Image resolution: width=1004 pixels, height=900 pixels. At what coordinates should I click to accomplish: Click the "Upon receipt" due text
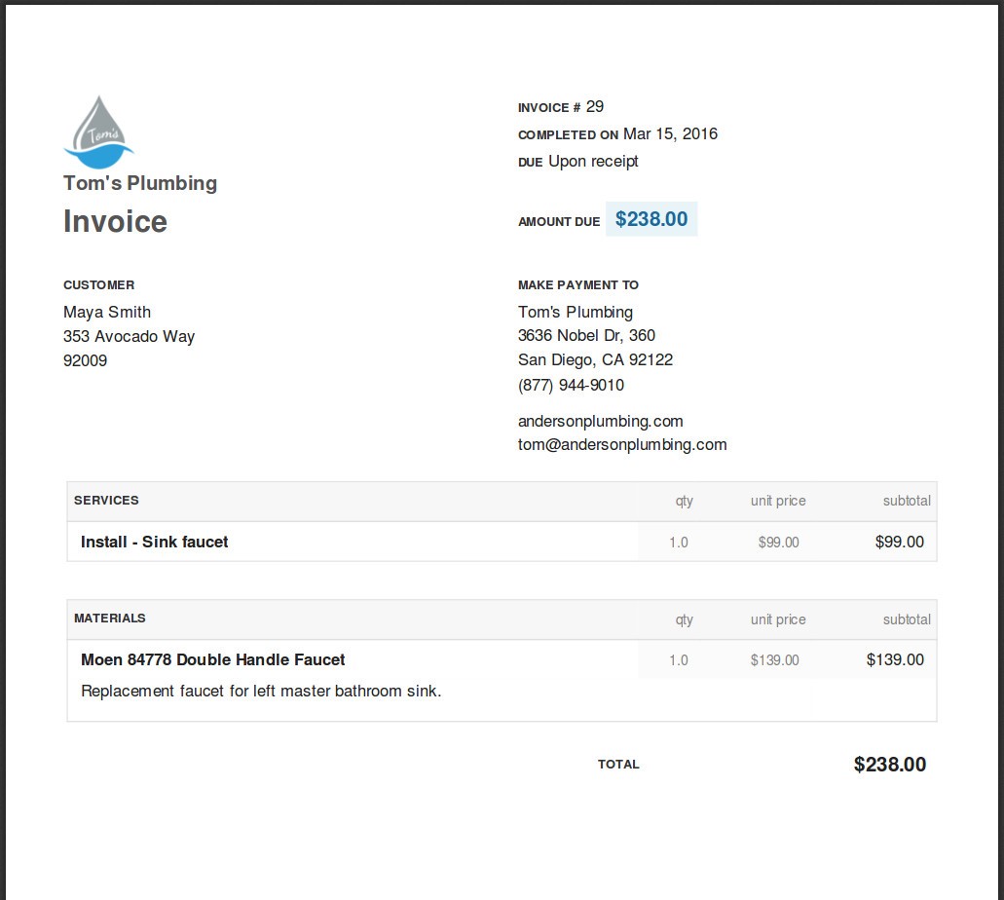[593, 162]
